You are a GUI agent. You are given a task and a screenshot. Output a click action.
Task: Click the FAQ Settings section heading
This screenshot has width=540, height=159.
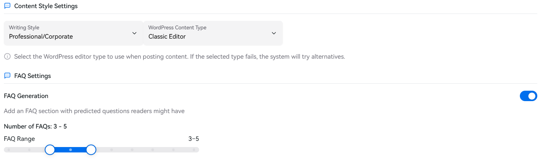click(33, 76)
